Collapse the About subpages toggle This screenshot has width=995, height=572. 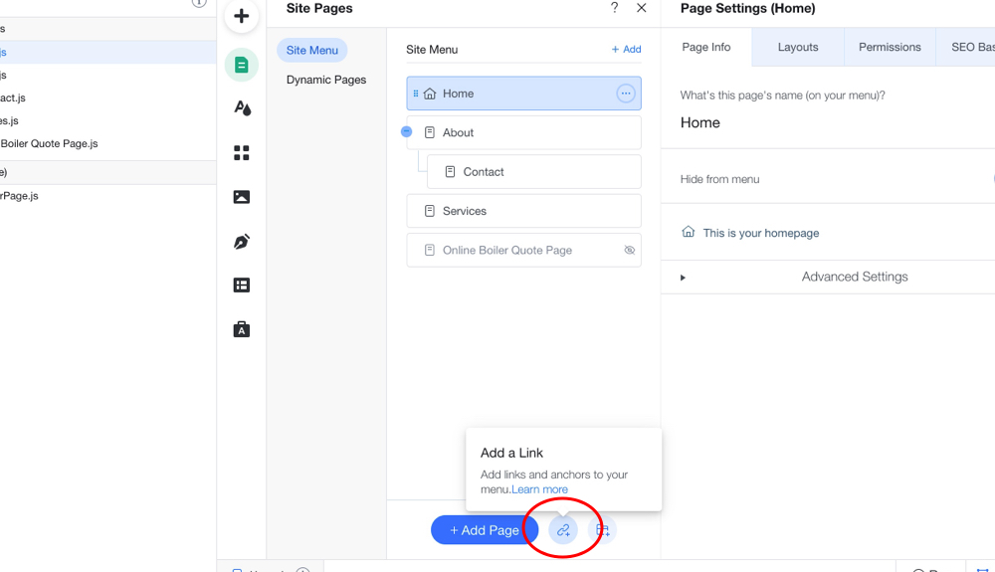406,131
